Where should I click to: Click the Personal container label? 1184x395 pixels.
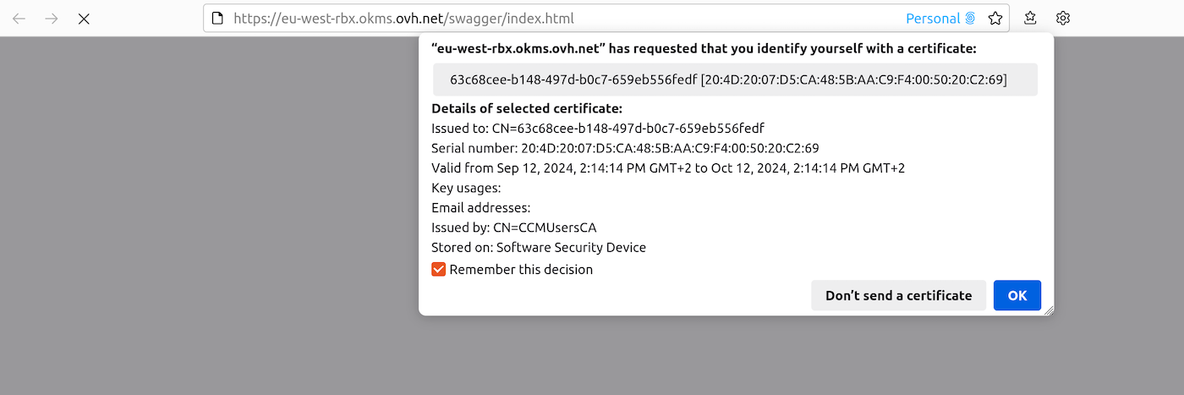[933, 19]
